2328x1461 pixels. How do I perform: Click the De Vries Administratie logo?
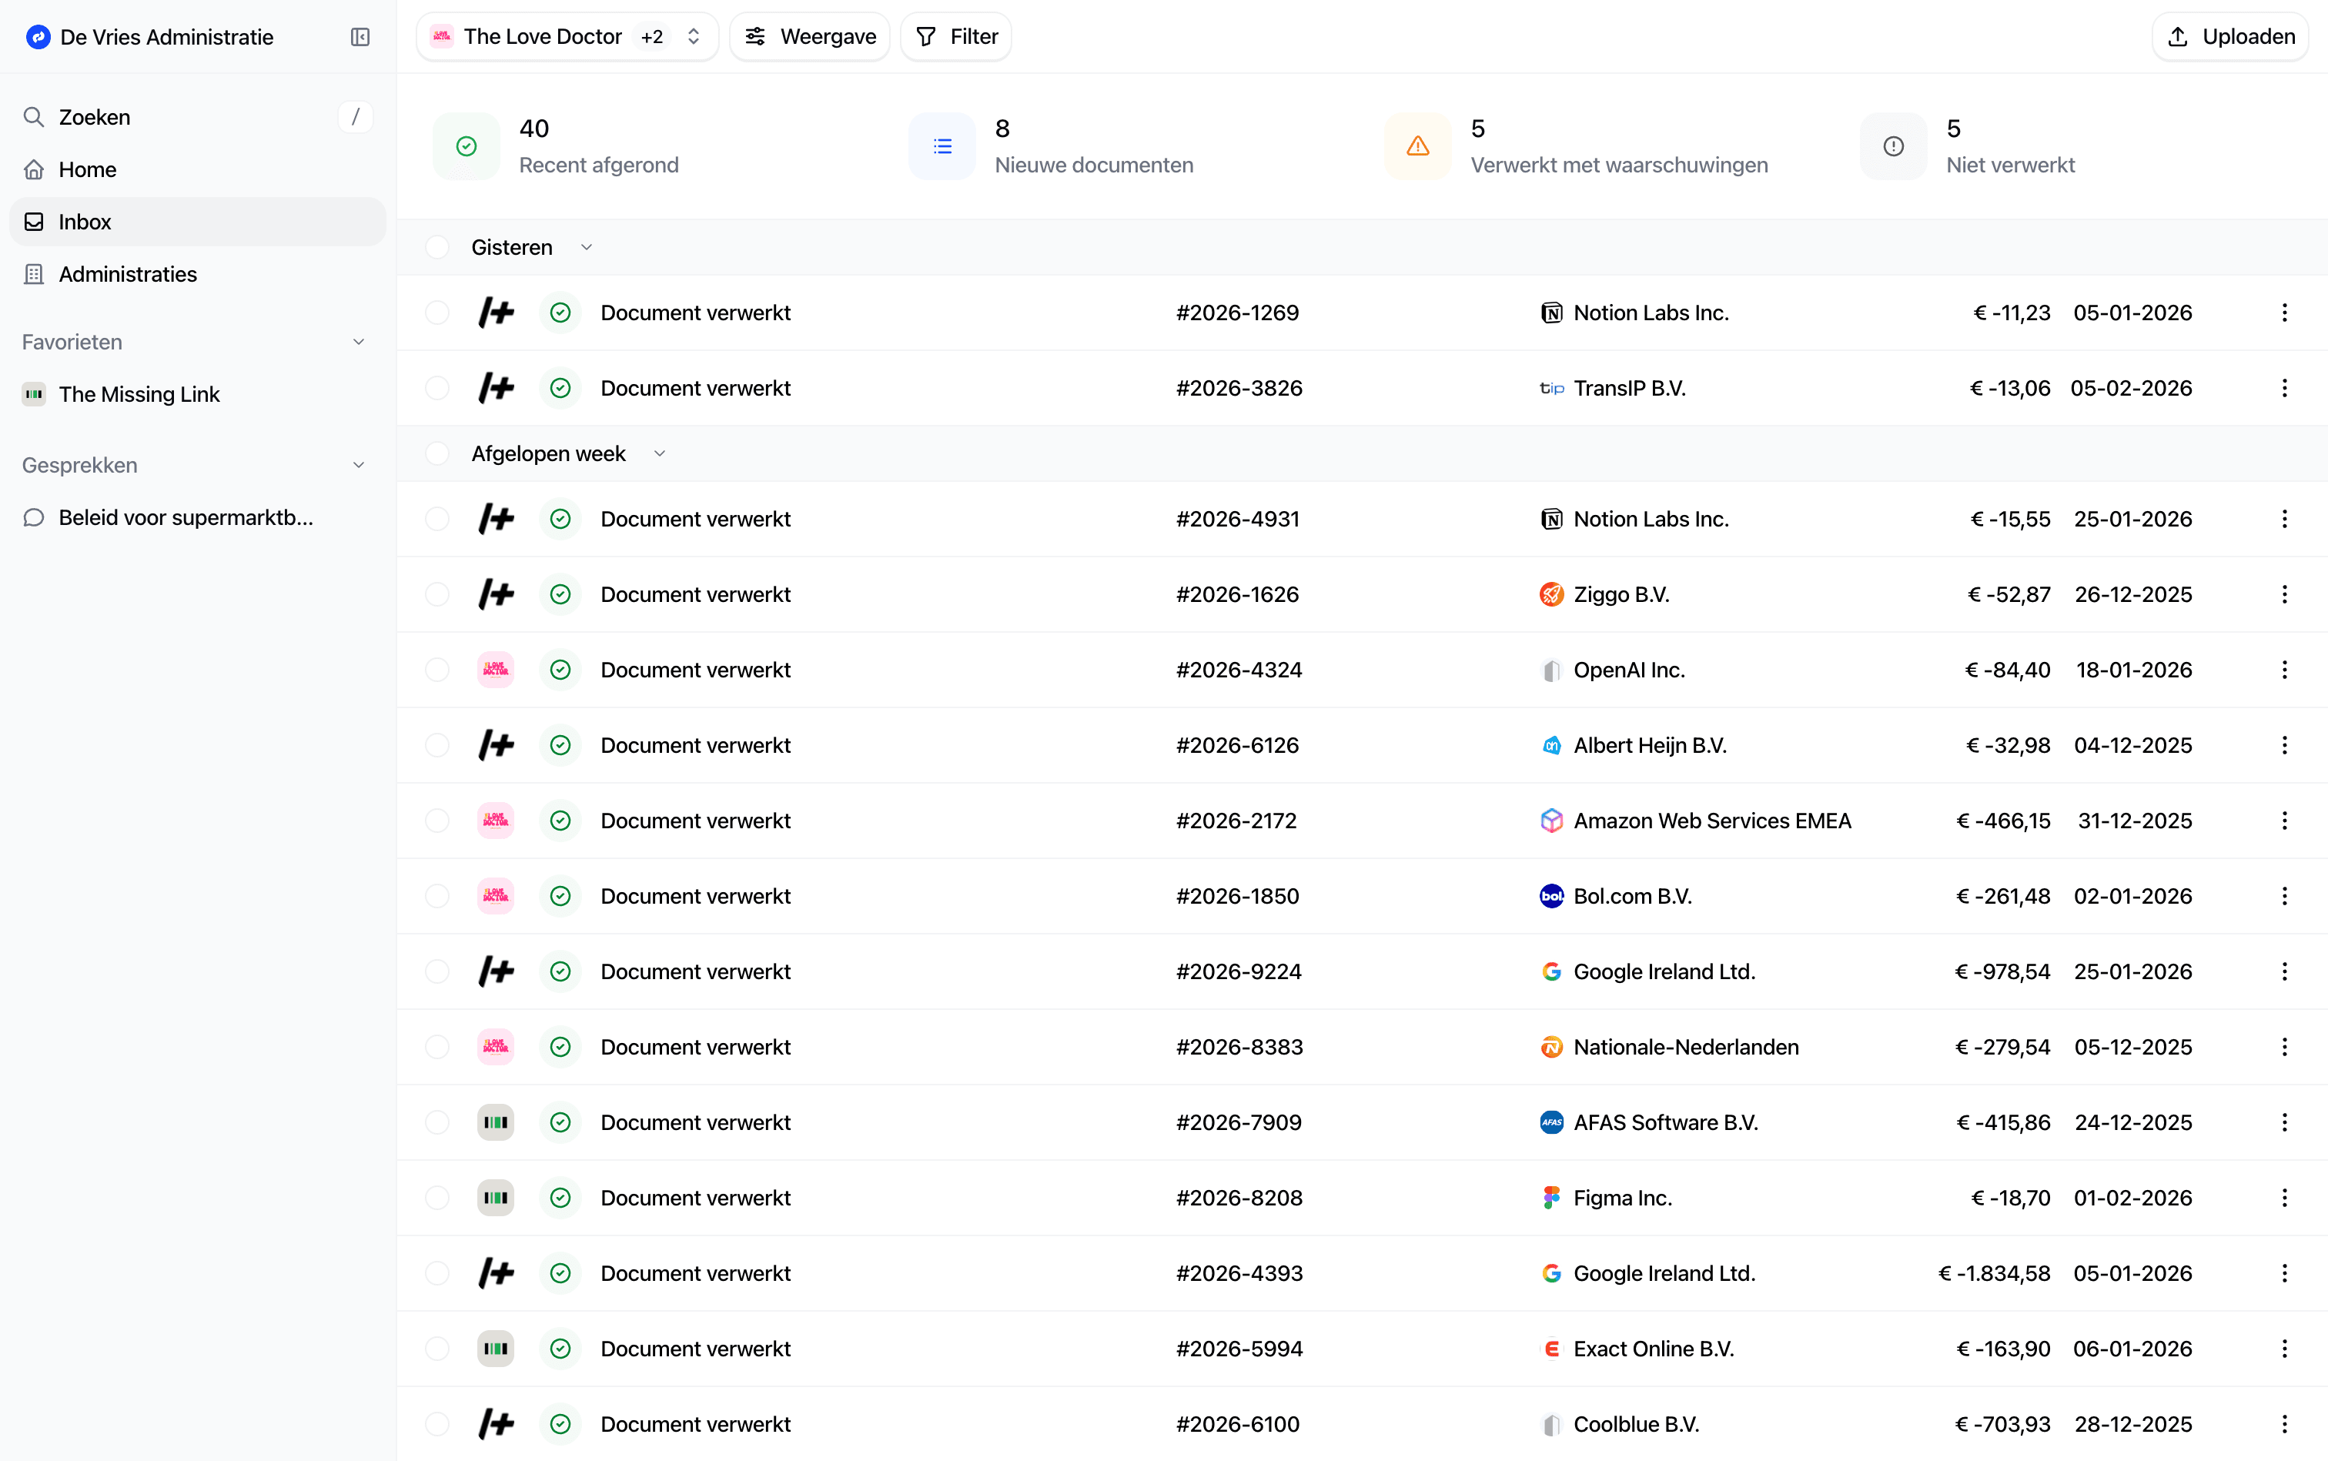tap(37, 37)
